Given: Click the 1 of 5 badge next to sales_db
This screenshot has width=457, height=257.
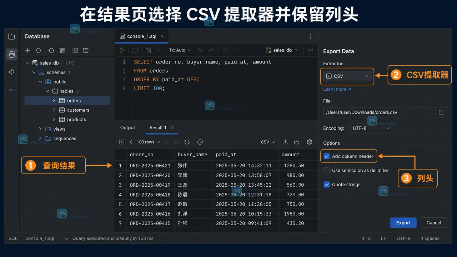Looking at the screenshot, I should pyautogui.click(x=68, y=63).
